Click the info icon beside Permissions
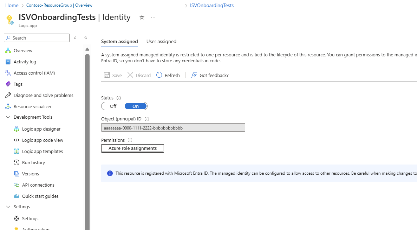Viewport: 417px width, 230px height. click(x=130, y=140)
